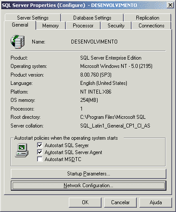Confirm with the OK button
Image resolution: width=176 pixels, height=212 pixels.
[85, 202]
